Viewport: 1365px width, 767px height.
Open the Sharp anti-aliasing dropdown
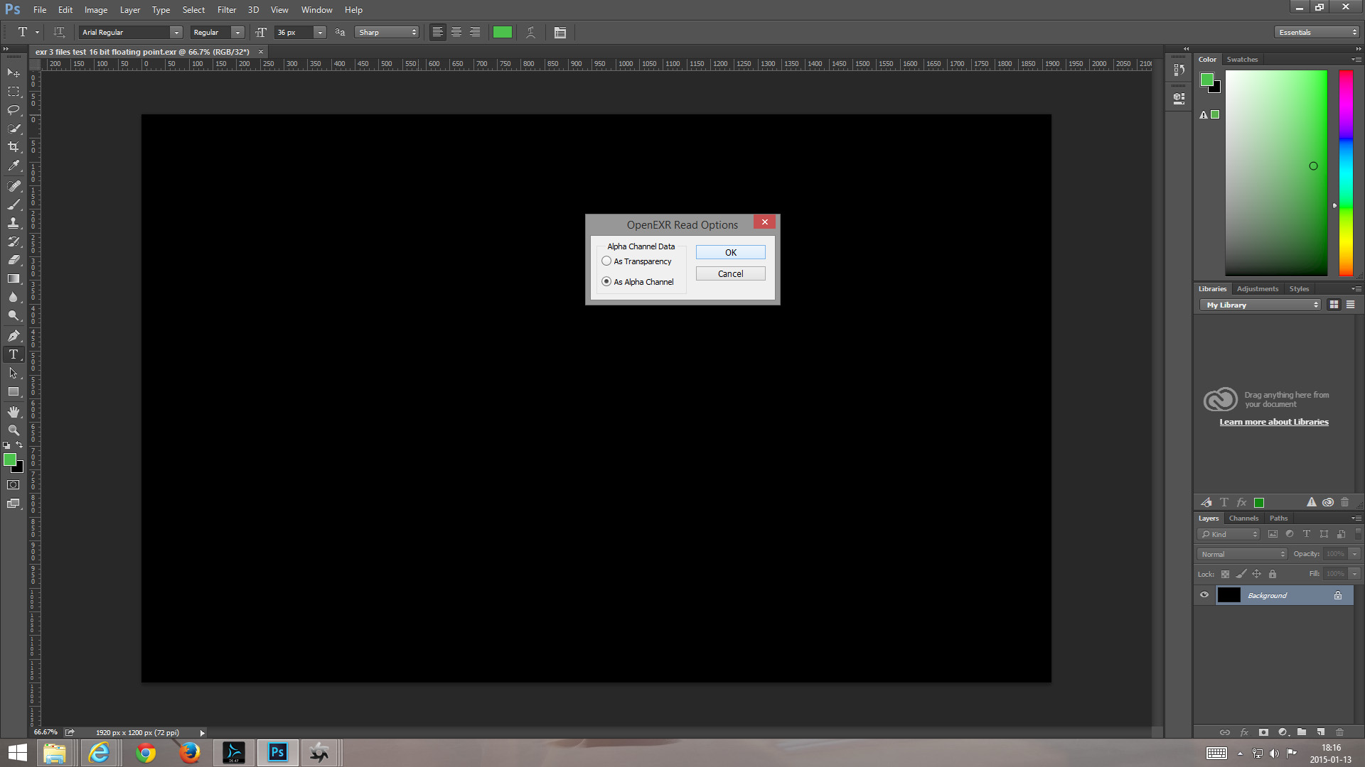[387, 33]
